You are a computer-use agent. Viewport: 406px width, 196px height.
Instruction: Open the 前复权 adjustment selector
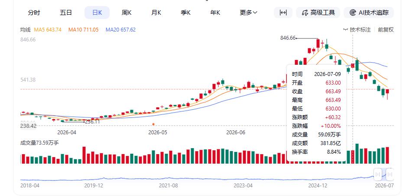[386, 30]
